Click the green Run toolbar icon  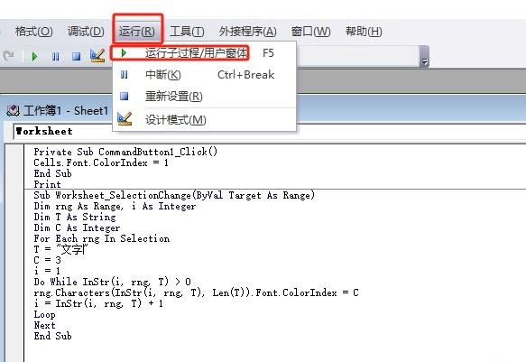(34, 56)
